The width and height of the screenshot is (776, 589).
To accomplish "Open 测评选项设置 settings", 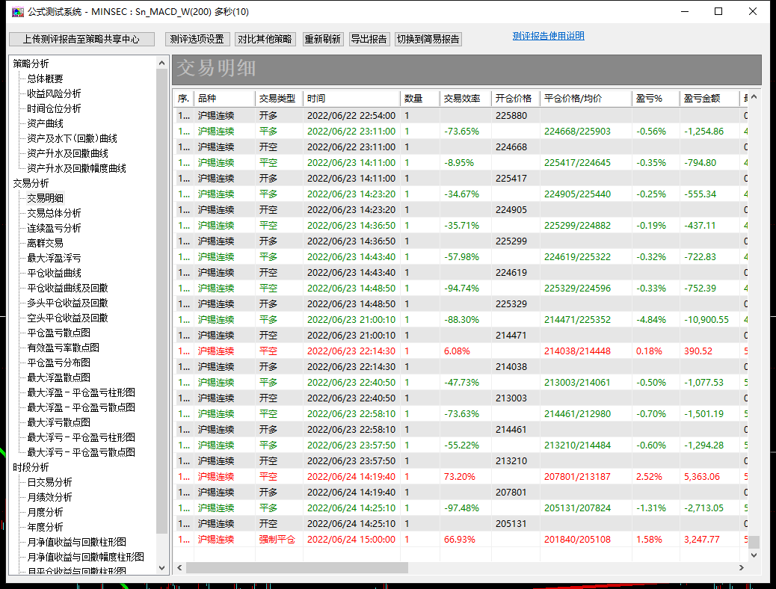I will (x=197, y=39).
